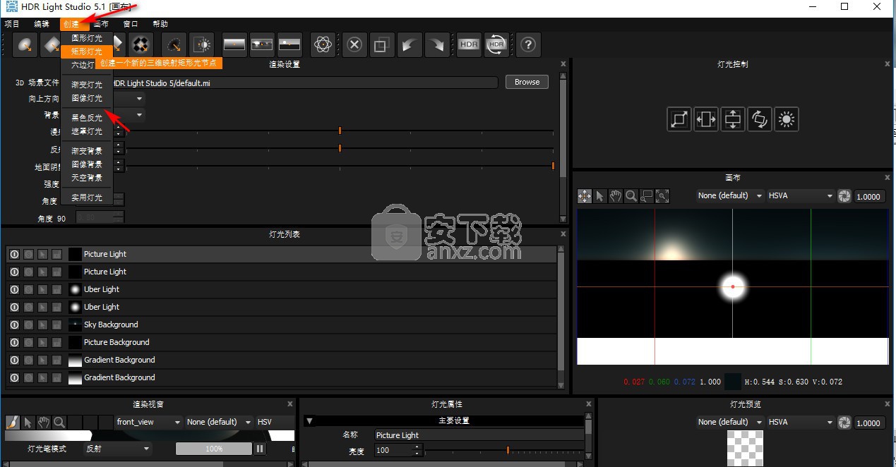This screenshot has width=896, height=467.
Task: Click the picture background toolbar icon
Action: point(261,44)
